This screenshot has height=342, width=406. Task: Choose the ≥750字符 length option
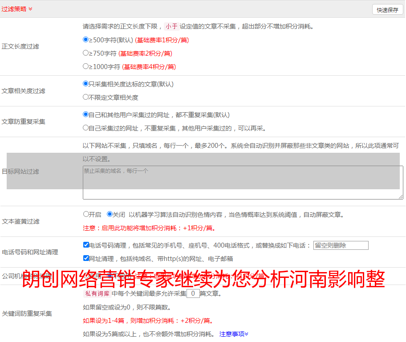click(x=86, y=53)
